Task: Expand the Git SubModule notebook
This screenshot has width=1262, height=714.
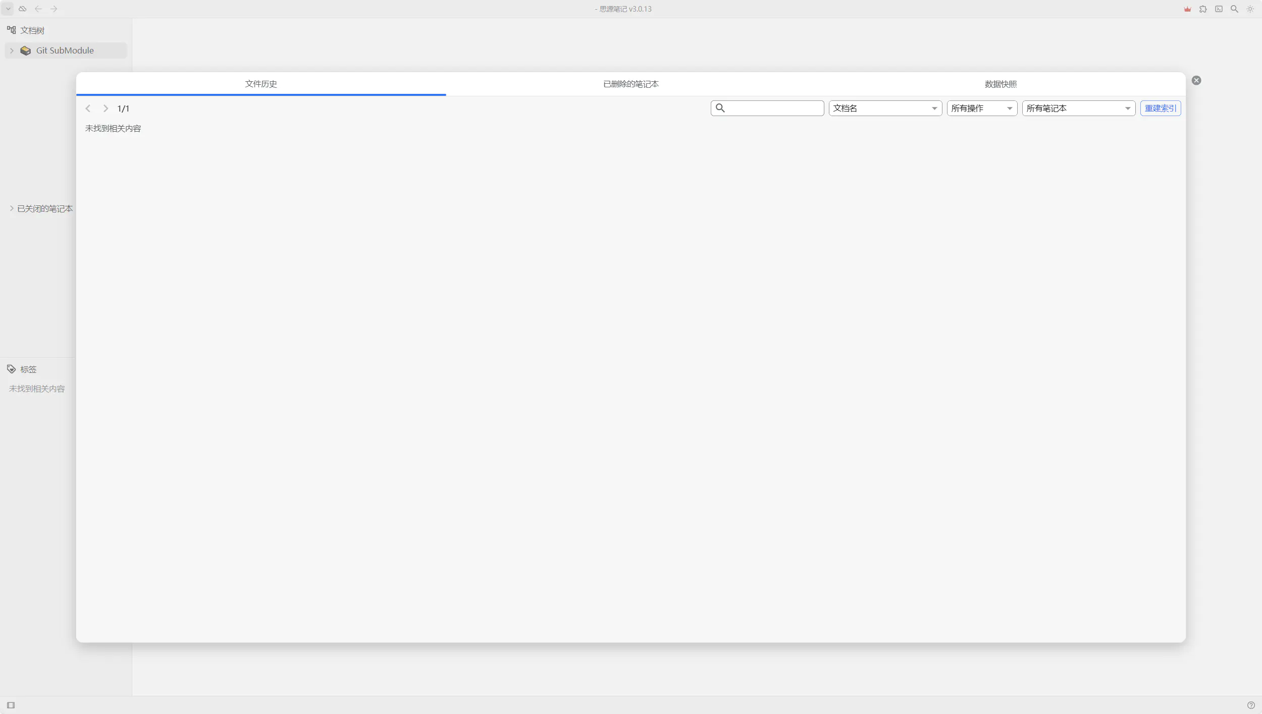Action: (12, 50)
